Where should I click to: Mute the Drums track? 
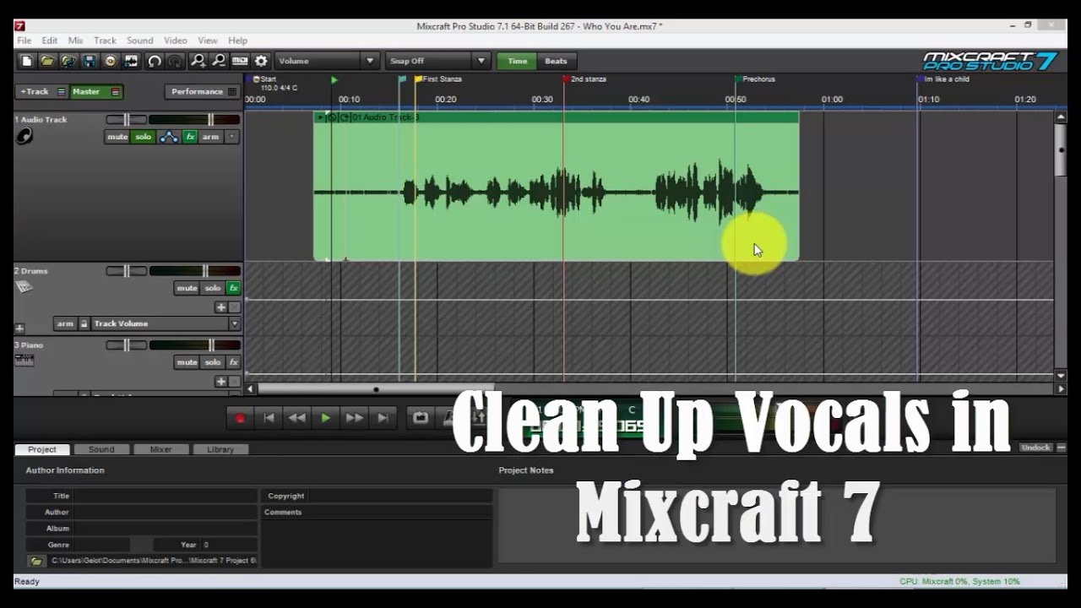click(x=187, y=288)
